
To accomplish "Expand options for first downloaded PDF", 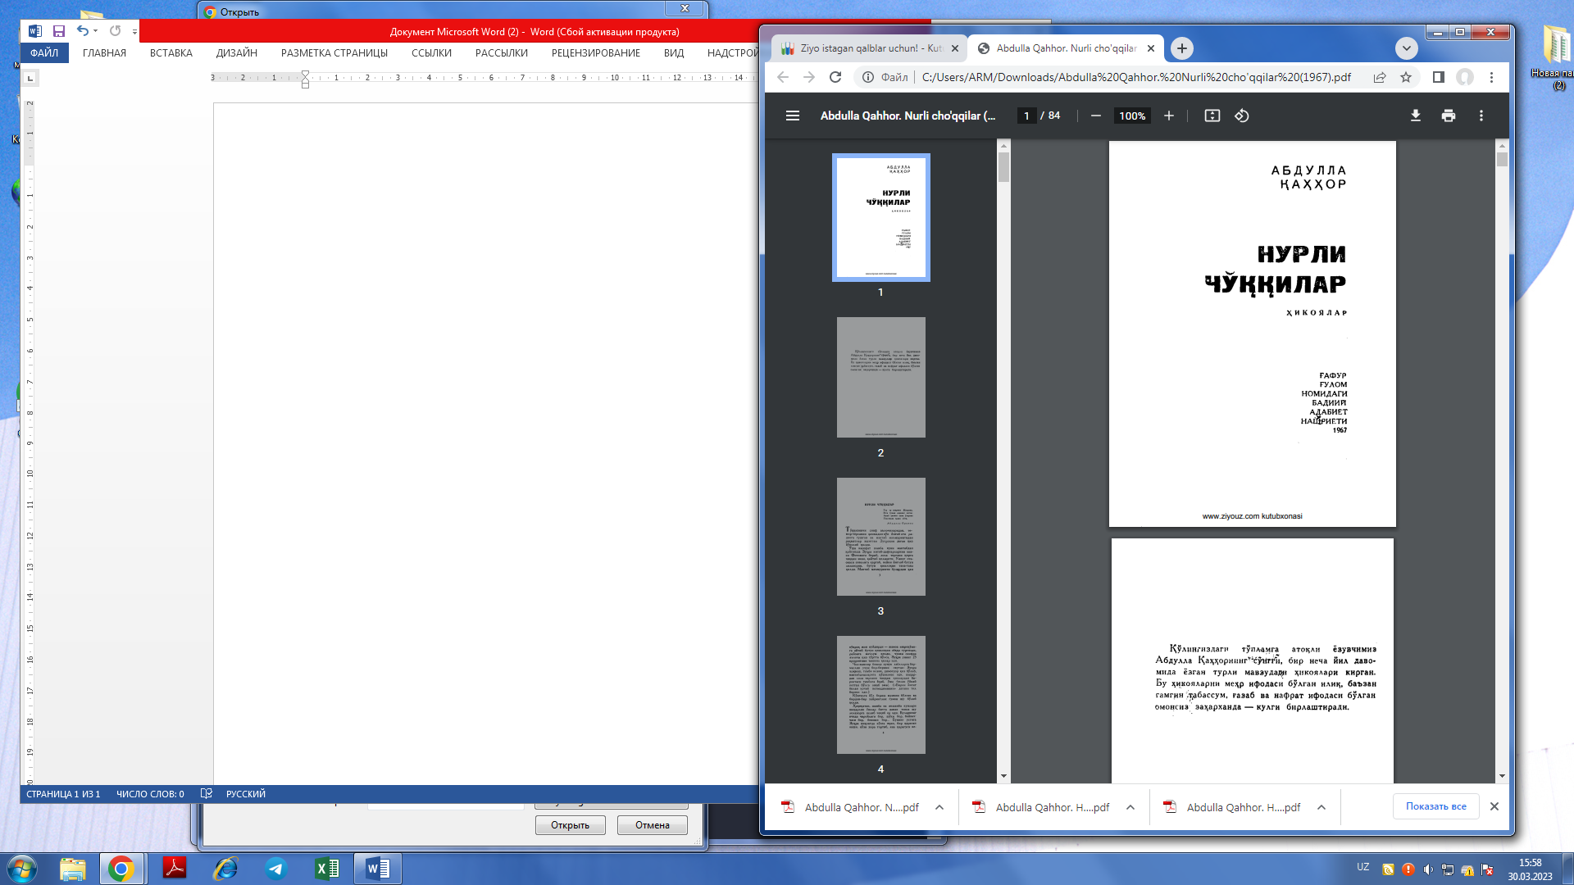I will (x=939, y=807).
